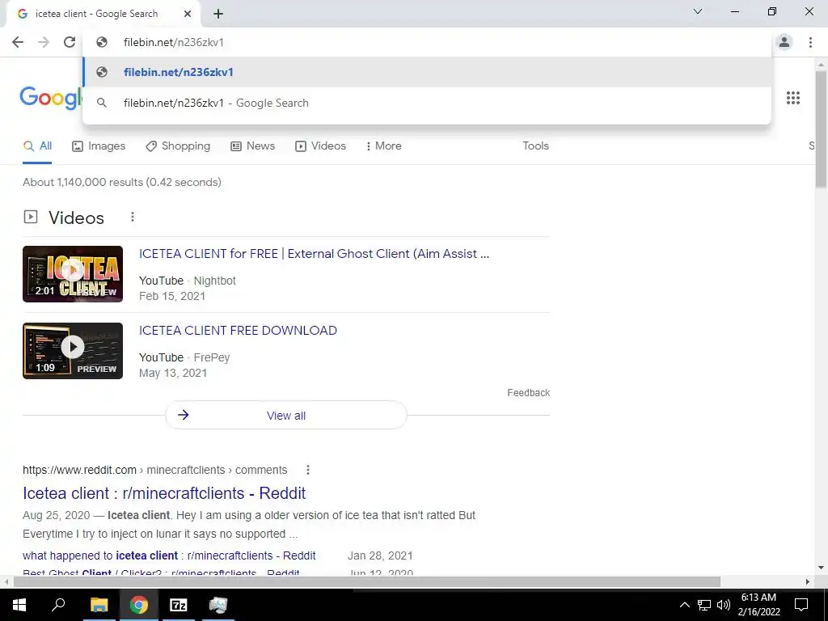The width and height of the screenshot is (828, 621).
Task: Click the horizontal scrollbar at page bottom
Action: click(x=367, y=582)
